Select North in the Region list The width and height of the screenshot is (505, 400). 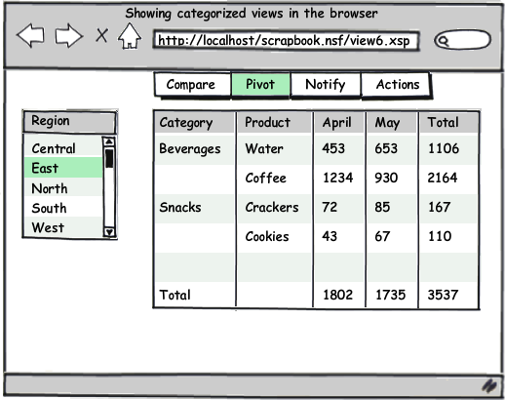(63, 188)
